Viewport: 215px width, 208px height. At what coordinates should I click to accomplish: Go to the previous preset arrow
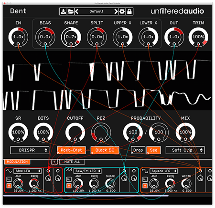click(x=76, y=11)
